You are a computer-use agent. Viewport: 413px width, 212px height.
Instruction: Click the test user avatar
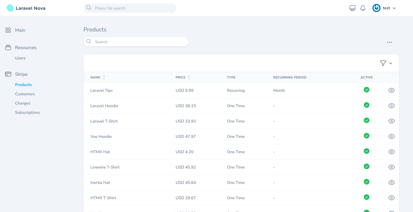[x=376, y=8]
